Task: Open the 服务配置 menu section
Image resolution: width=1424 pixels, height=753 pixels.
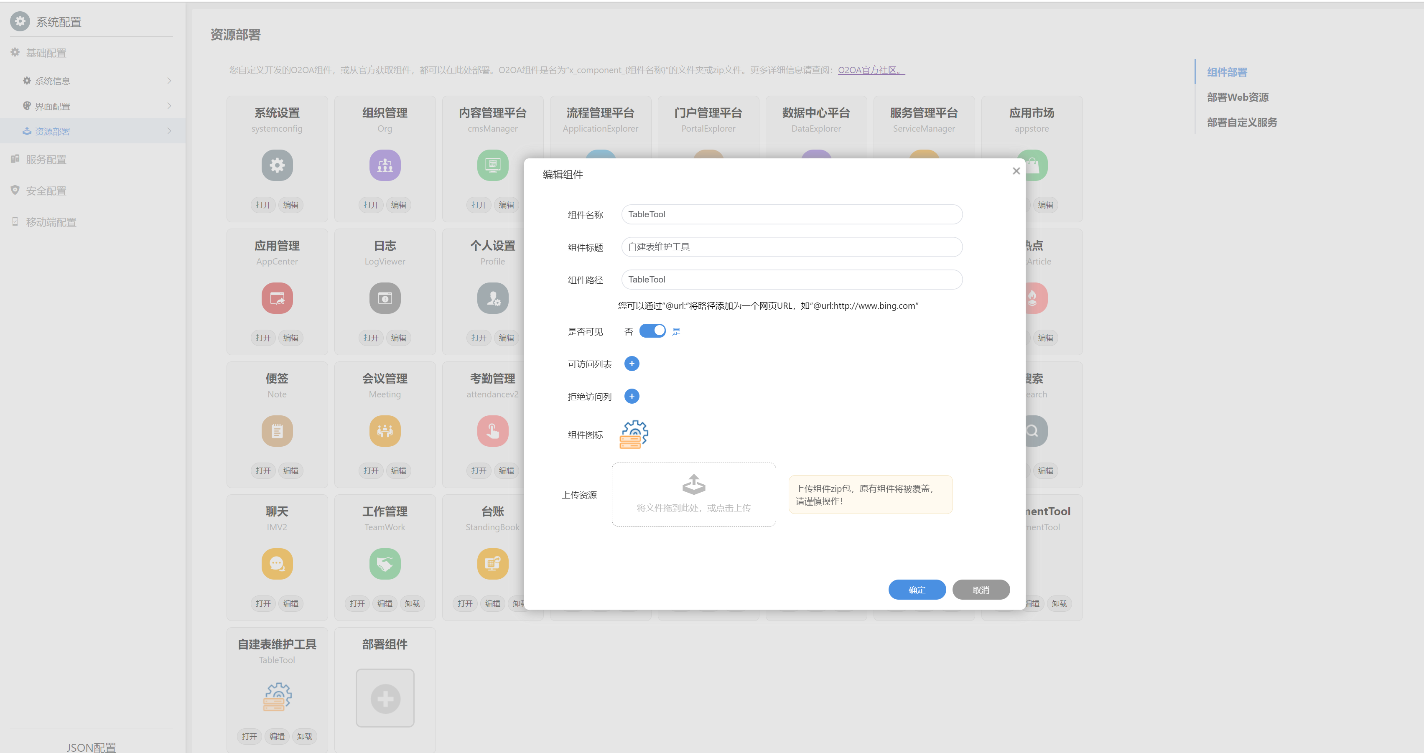Action: coord(46,160)
